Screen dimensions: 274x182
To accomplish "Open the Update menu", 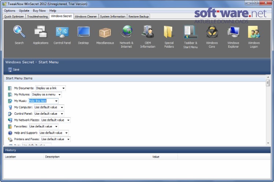I will [24, 11].
